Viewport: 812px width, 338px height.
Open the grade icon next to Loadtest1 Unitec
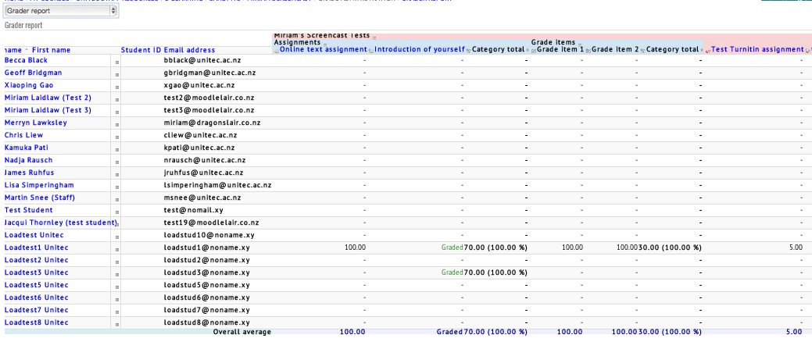pyautogui.click(x=117, y=248)
